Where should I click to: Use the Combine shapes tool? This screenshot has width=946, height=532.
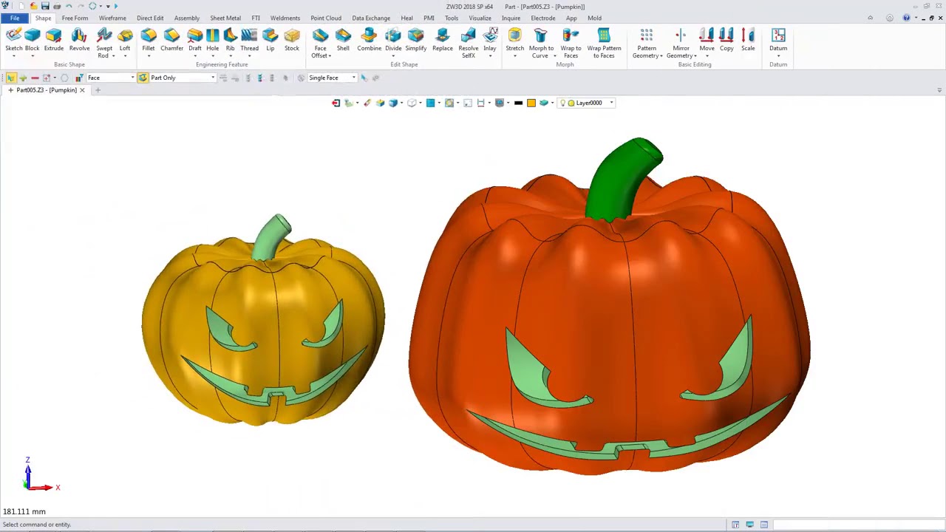[370, 41]
